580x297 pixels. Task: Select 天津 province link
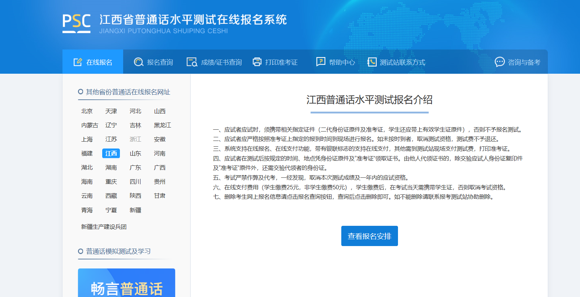pyautogui.click(x=111, y=111)
